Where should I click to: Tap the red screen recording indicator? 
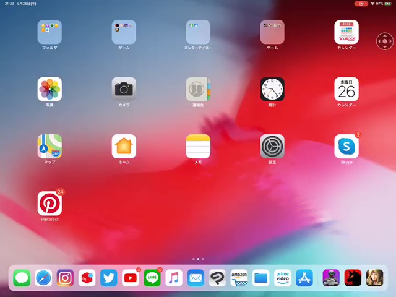(x=361, y=4)
